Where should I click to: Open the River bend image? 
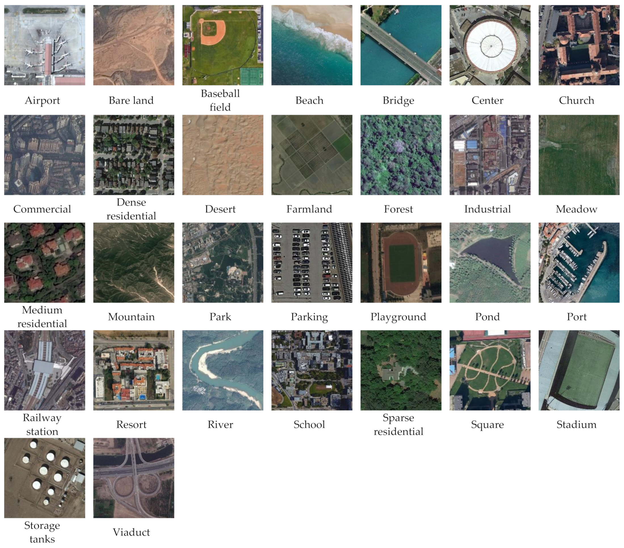pyautogui.click(x=223, y=370)
